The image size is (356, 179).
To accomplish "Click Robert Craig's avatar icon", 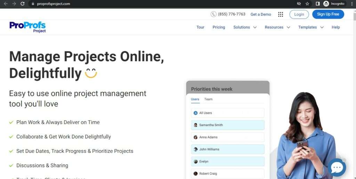I will [x=195, y=173].
